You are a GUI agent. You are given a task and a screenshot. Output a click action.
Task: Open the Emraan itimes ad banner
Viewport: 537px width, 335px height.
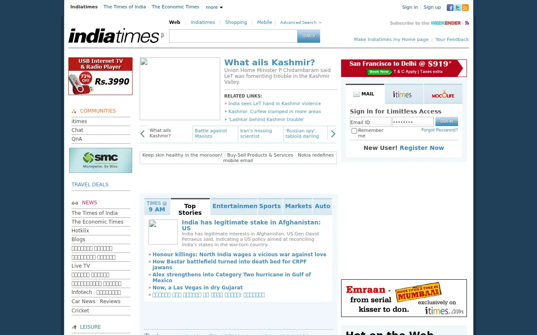coord(404,298)
